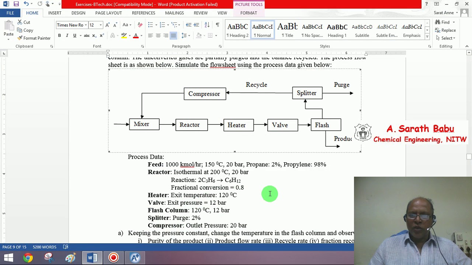This screenshot has height=265, width=472.
Task: Sort the selected text
Action: point(207,25)
